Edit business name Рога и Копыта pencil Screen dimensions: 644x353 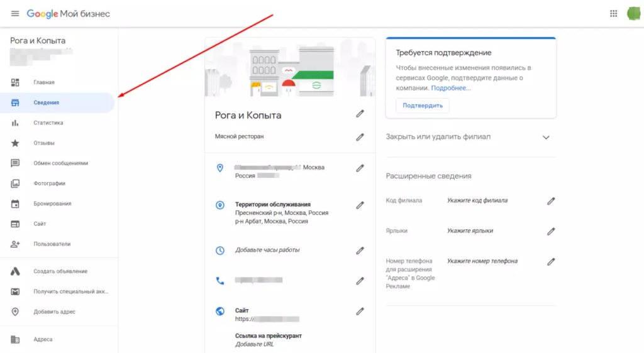pyautogui.click(x=360, y=114)
